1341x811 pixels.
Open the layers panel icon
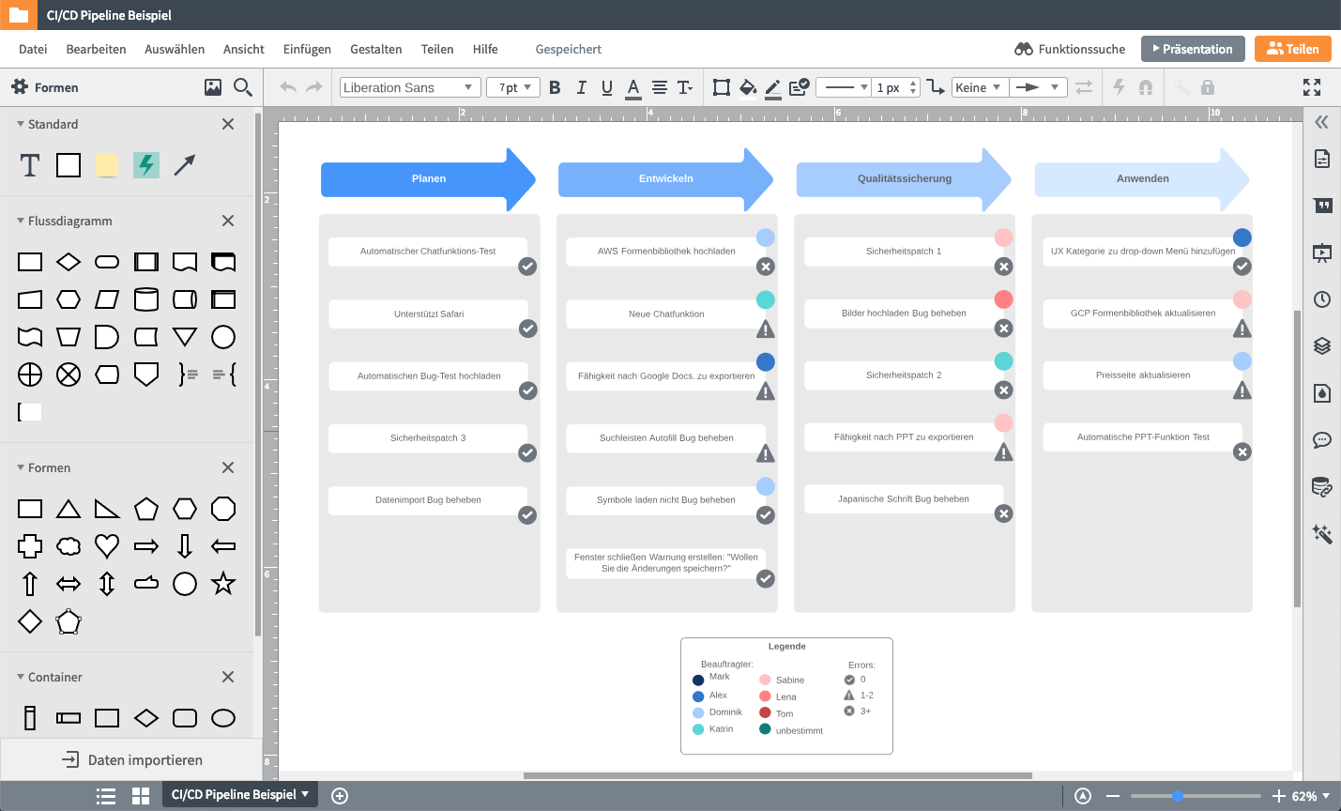click(1322, 345)
